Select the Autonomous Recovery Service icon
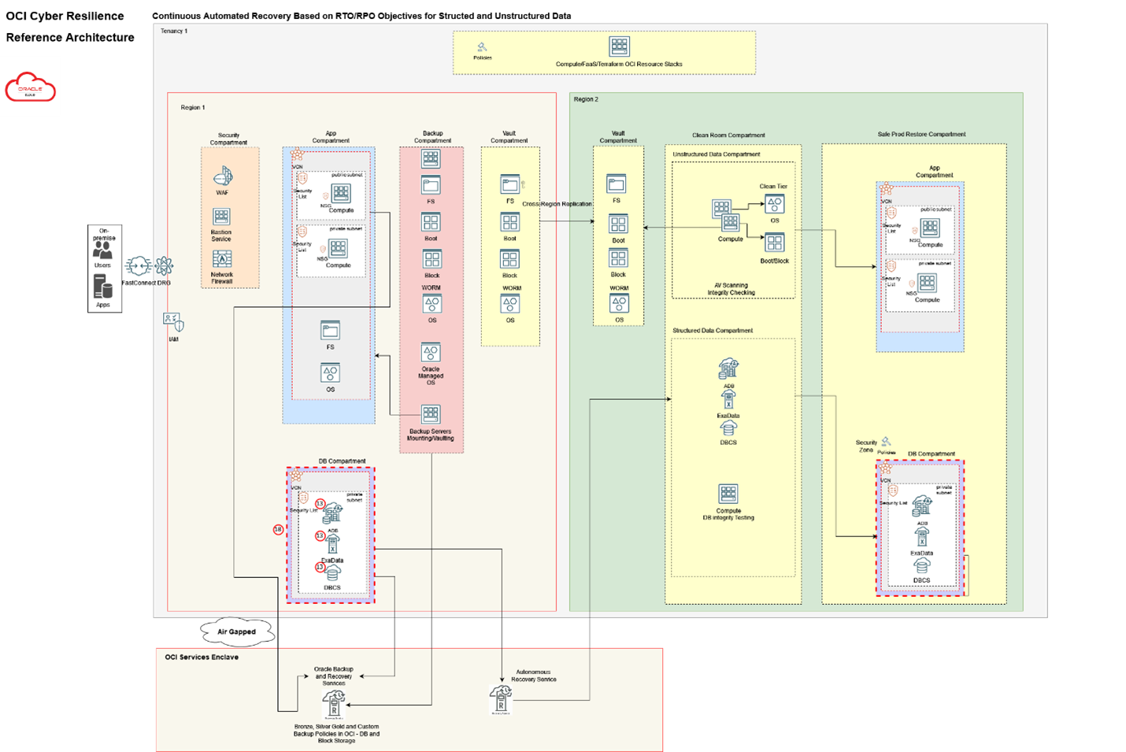This screenshot has height=752, width=1126. pos(500,700)
